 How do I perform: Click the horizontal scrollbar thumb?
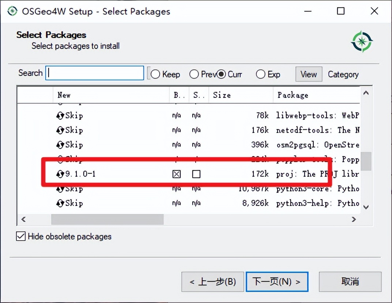(107, 219)
